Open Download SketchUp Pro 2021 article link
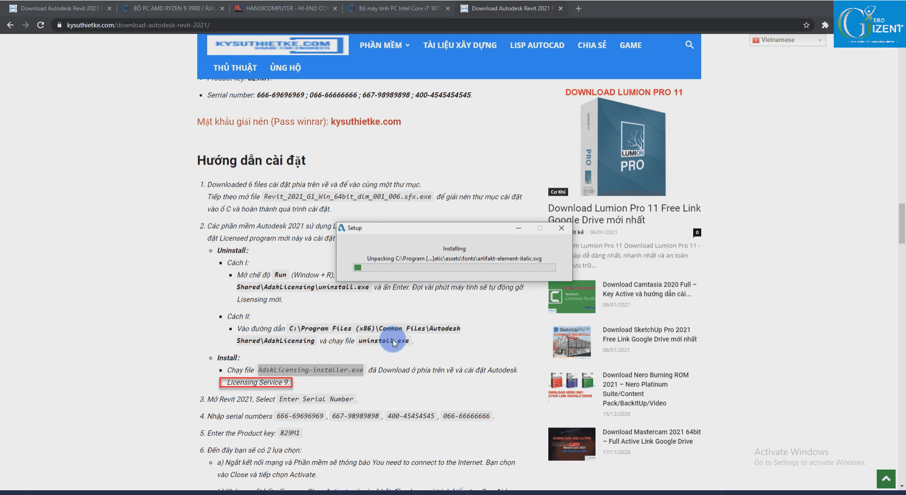906x495 pixels. coord(649,334)
